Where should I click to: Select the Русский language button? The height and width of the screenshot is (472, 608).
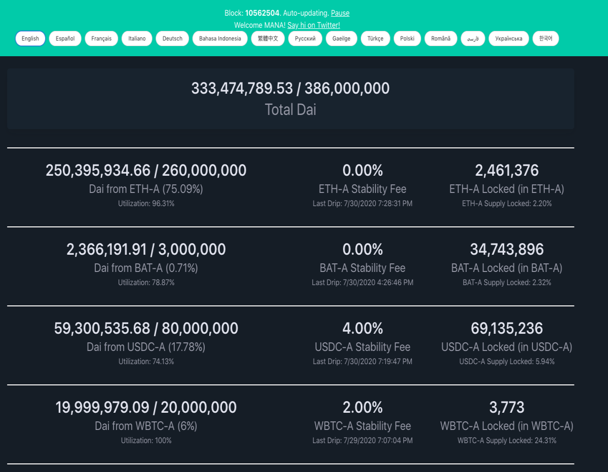pos(305,38)
